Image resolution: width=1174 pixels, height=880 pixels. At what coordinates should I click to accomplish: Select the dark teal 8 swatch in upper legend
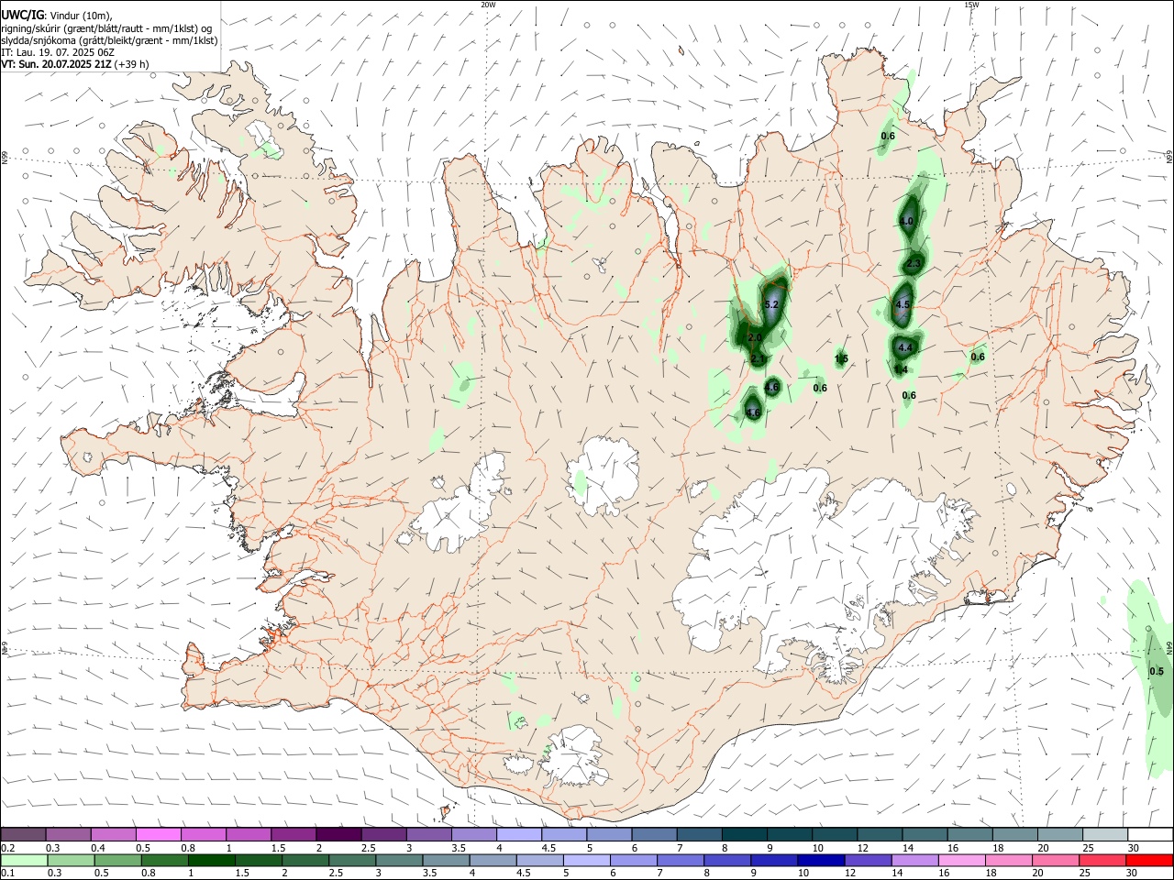point(744,834)
